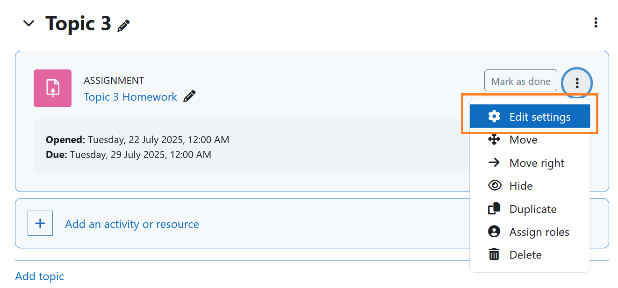Mark Topic 3 Homework as done
Screen dimensions: 618x288
click(x=520, y=81)
